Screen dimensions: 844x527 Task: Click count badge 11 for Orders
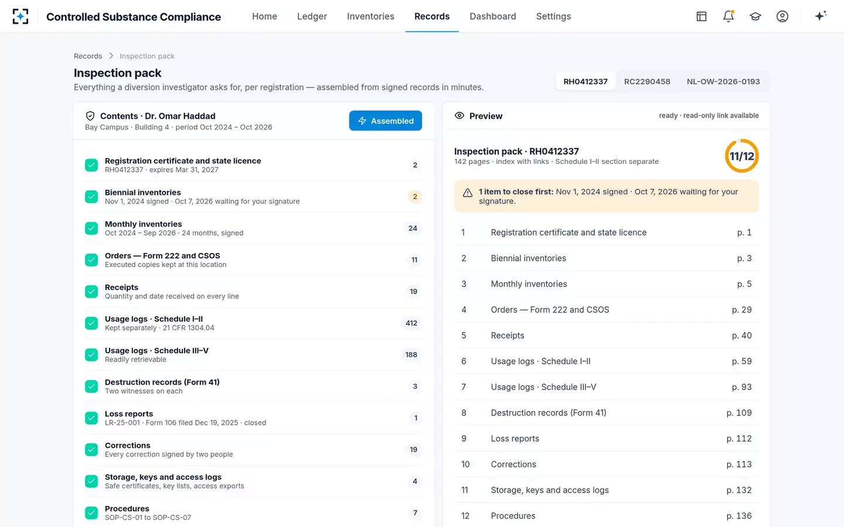[x=414, y=260]
